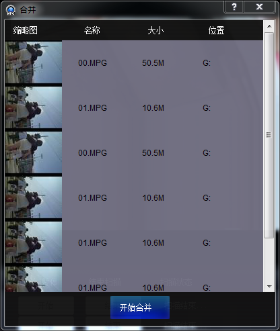Close the 合并 dialog window
This screenshot has height=331, width=280.
pyautogui.click(x=259, y=7)
